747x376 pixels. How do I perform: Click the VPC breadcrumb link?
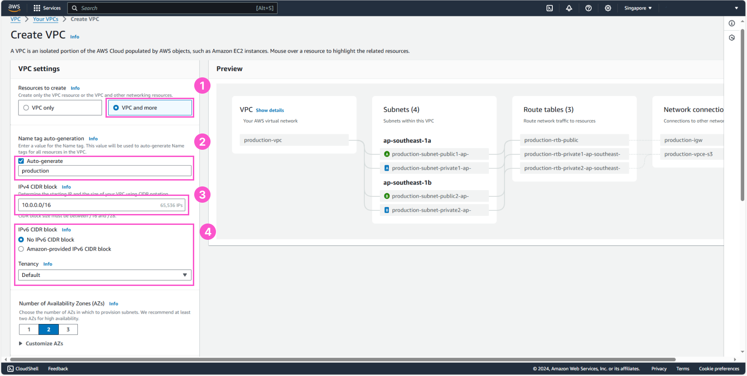(15, 19)
